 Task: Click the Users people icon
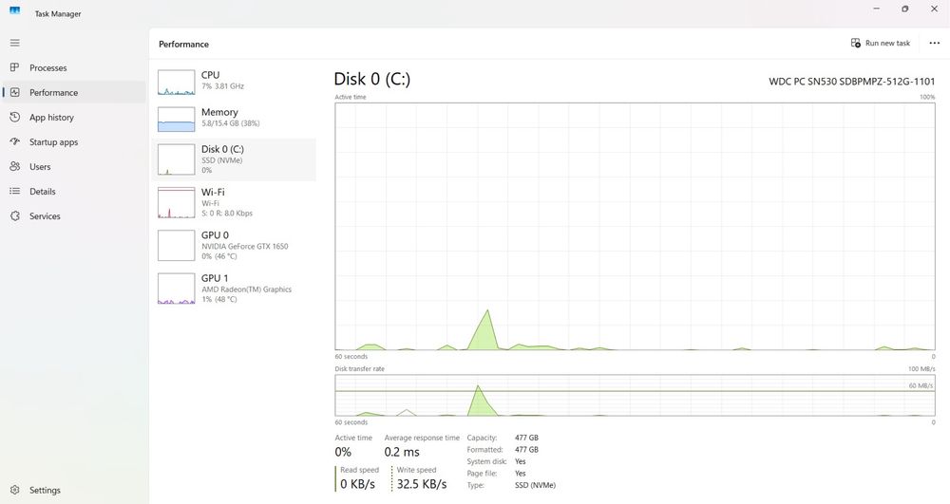pos(14,166)
